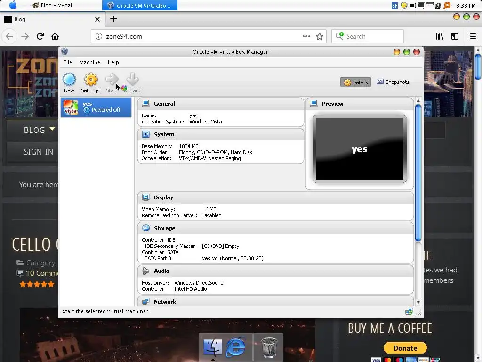Select the Vista VM icon named yes
The width and height of the screenshot is (482, 362).
(x=71, y=107)
